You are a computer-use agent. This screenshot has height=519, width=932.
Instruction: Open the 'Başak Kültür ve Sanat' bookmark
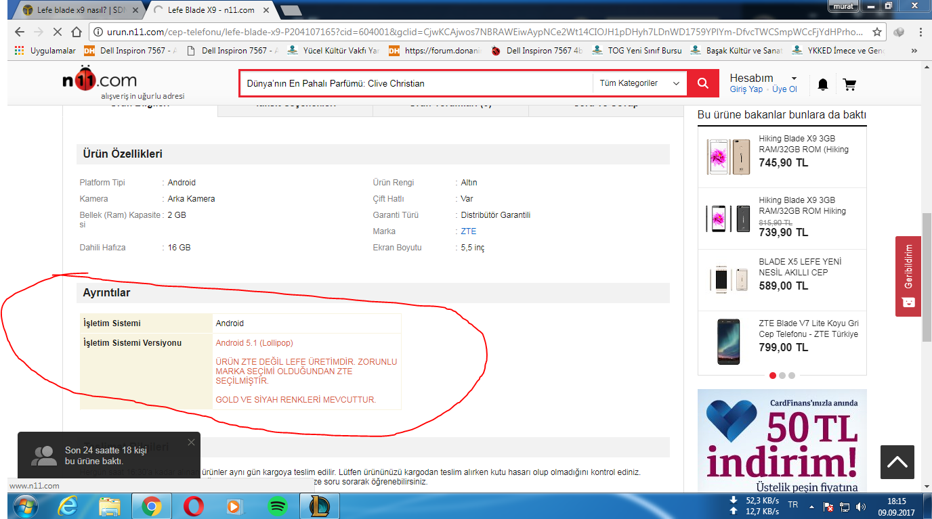[736, 51]
